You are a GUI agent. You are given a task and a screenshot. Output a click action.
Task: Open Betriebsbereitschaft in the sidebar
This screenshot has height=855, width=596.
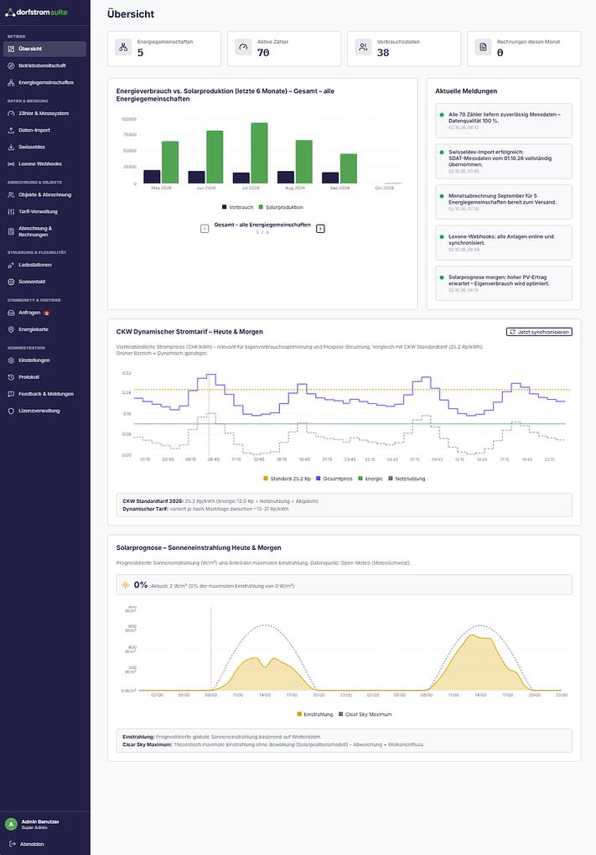[x=44, y=65]
